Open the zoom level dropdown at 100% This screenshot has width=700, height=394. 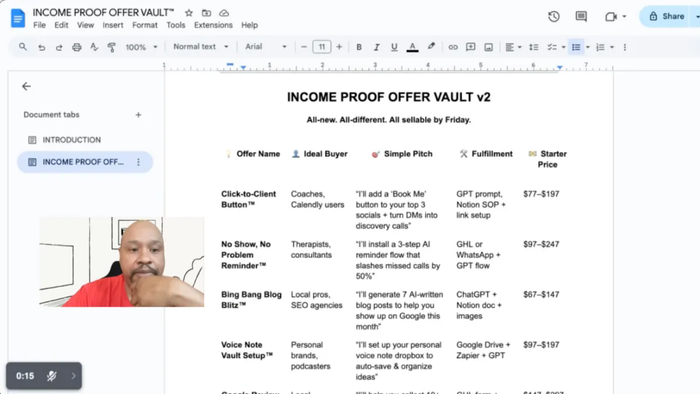[141, 47]
